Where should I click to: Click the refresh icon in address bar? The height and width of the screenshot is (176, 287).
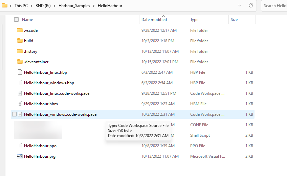(251, 6)
